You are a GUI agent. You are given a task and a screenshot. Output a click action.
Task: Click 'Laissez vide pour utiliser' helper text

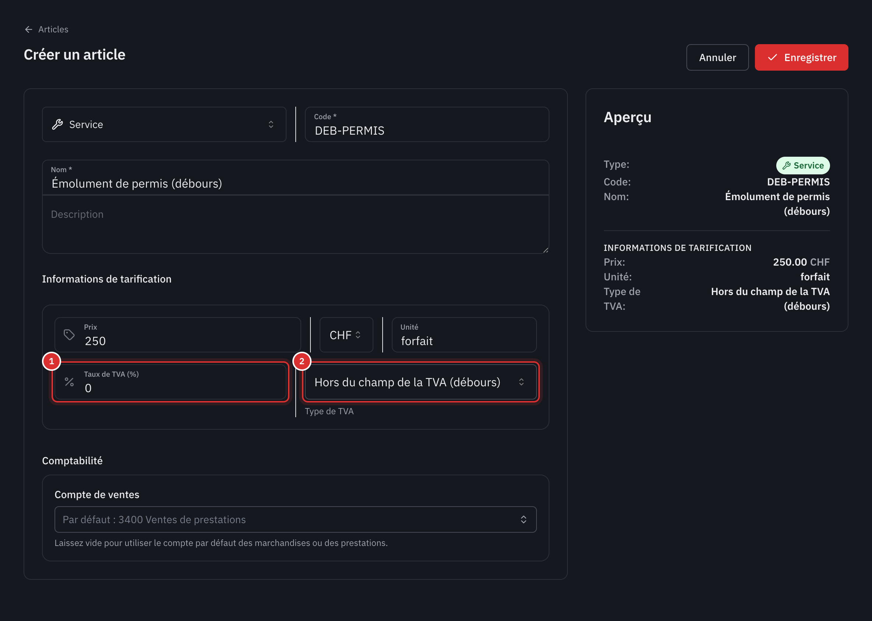[x=221, y=543]
